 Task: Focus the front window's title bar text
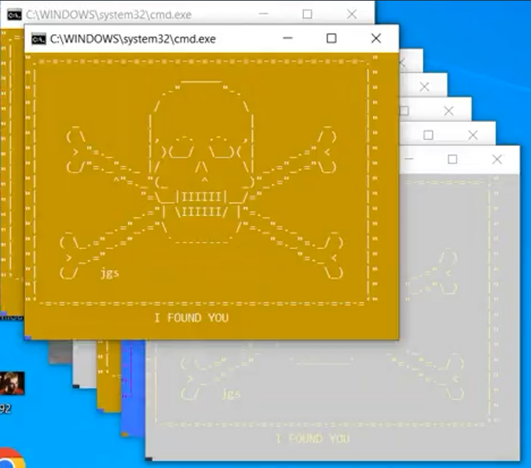pos(132,38)
